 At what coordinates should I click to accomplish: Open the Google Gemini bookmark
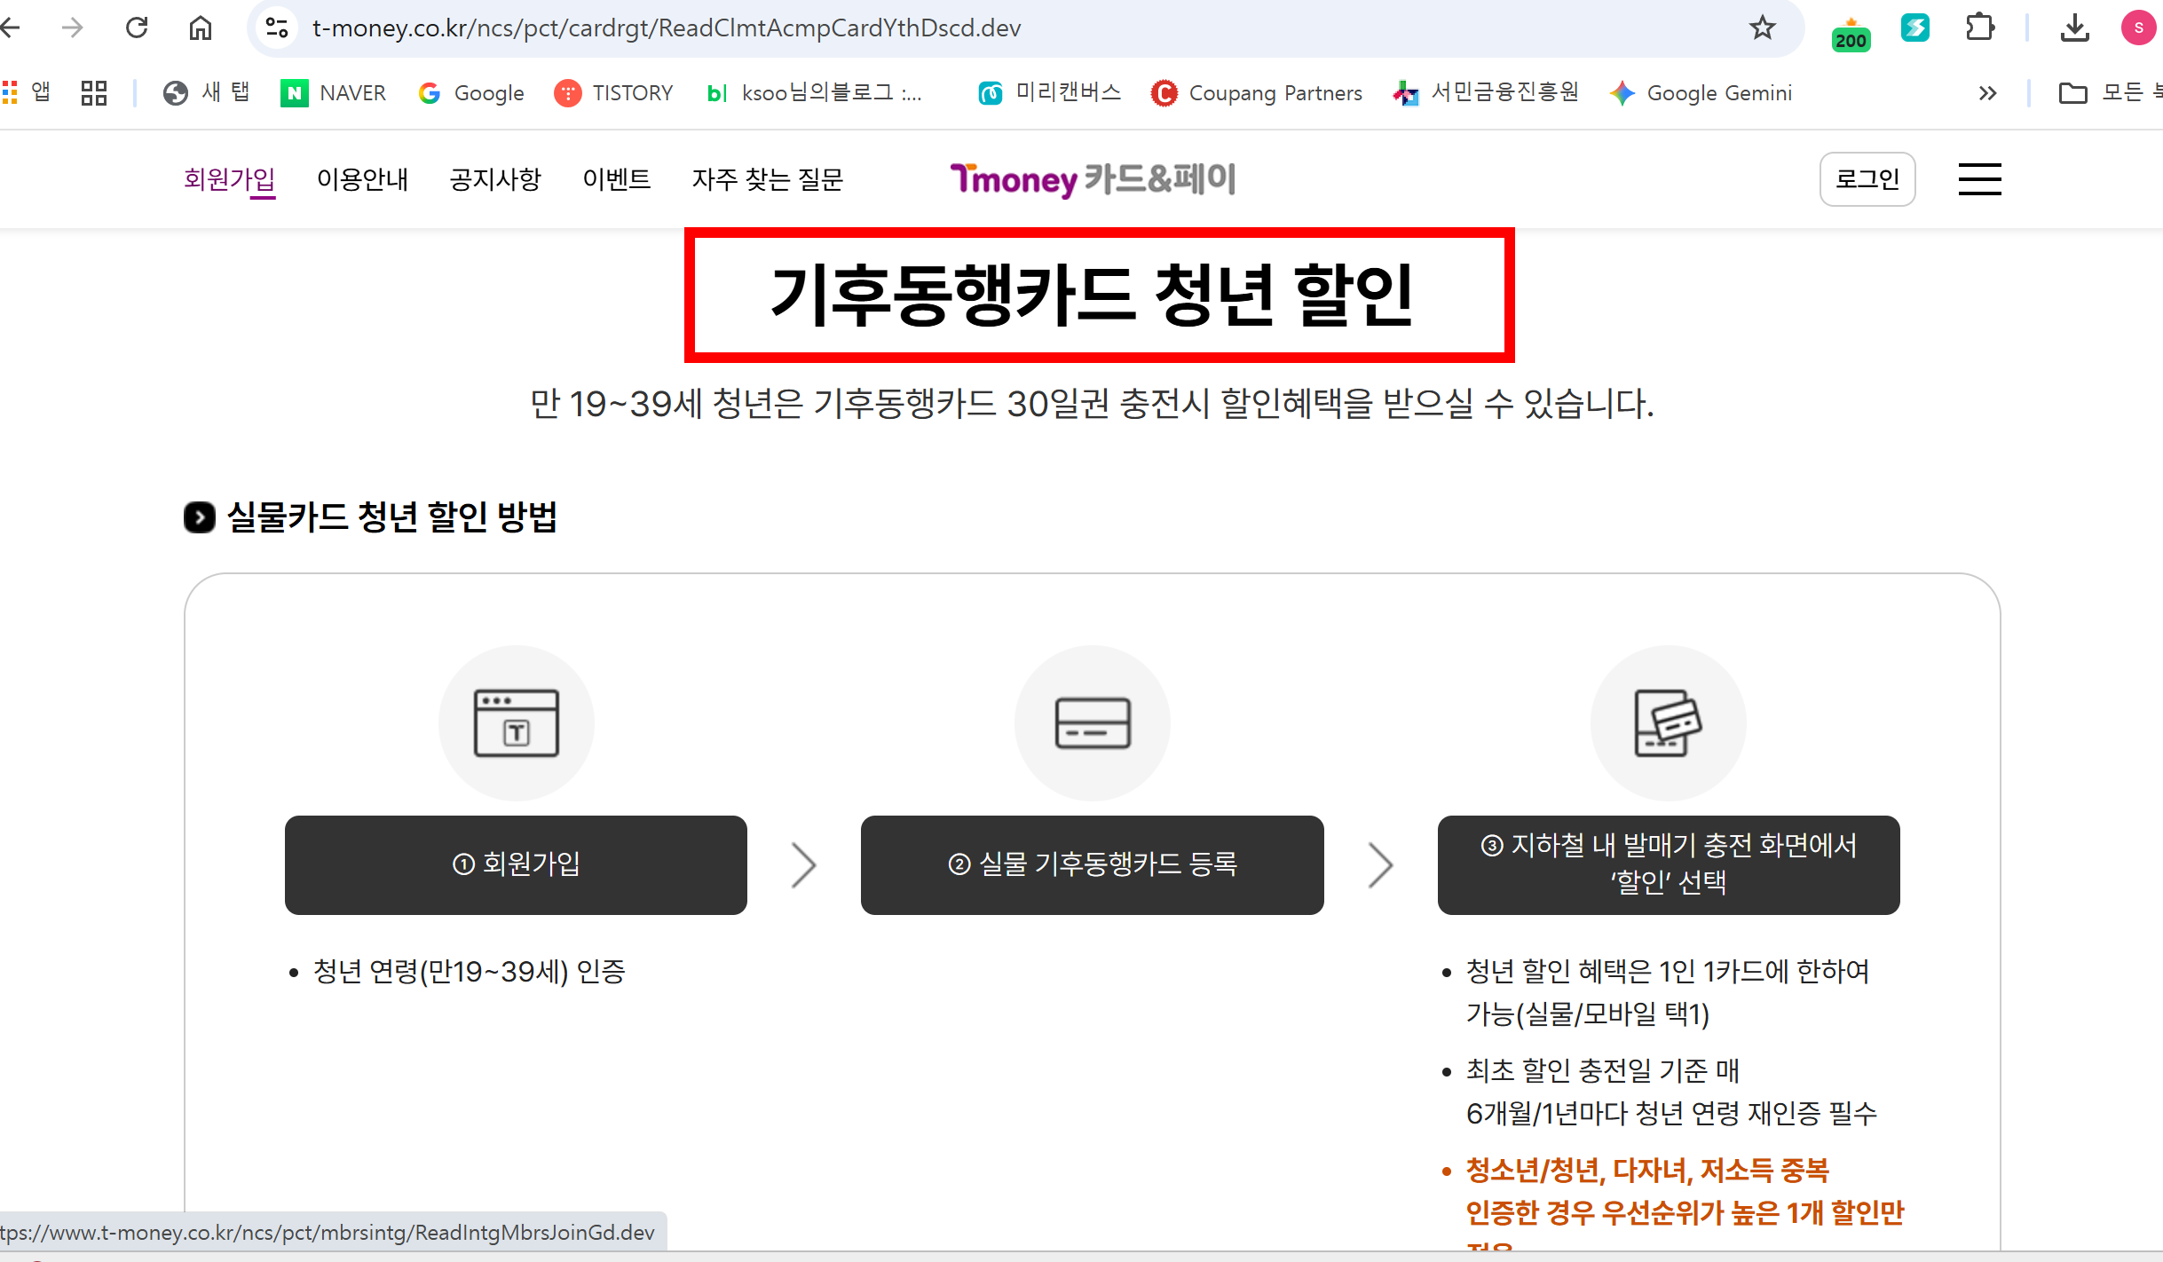1700,92
